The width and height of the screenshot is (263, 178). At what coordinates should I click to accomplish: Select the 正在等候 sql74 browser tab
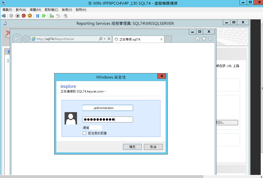(x=138, y=39)
